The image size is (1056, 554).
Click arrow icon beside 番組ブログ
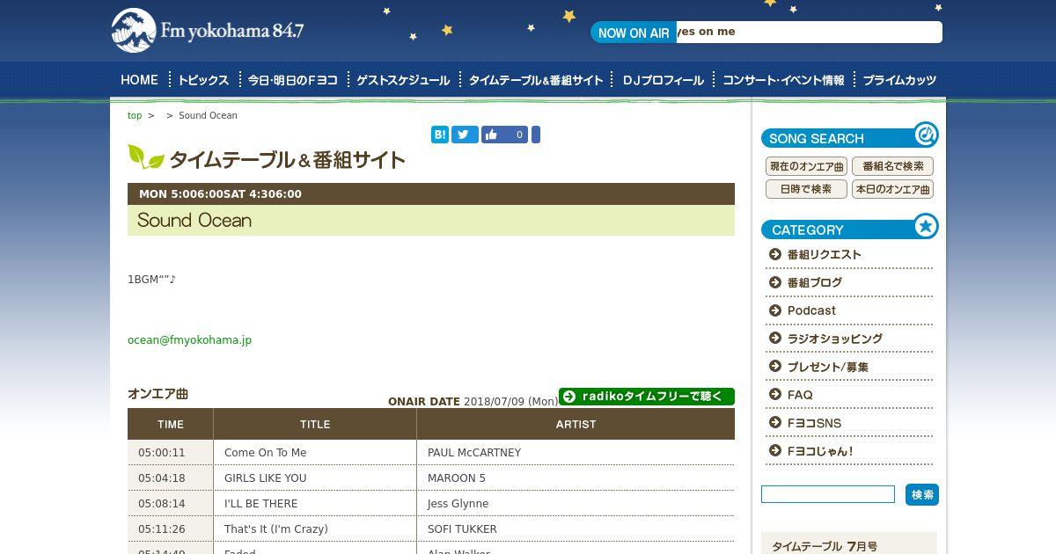[775, 282]
